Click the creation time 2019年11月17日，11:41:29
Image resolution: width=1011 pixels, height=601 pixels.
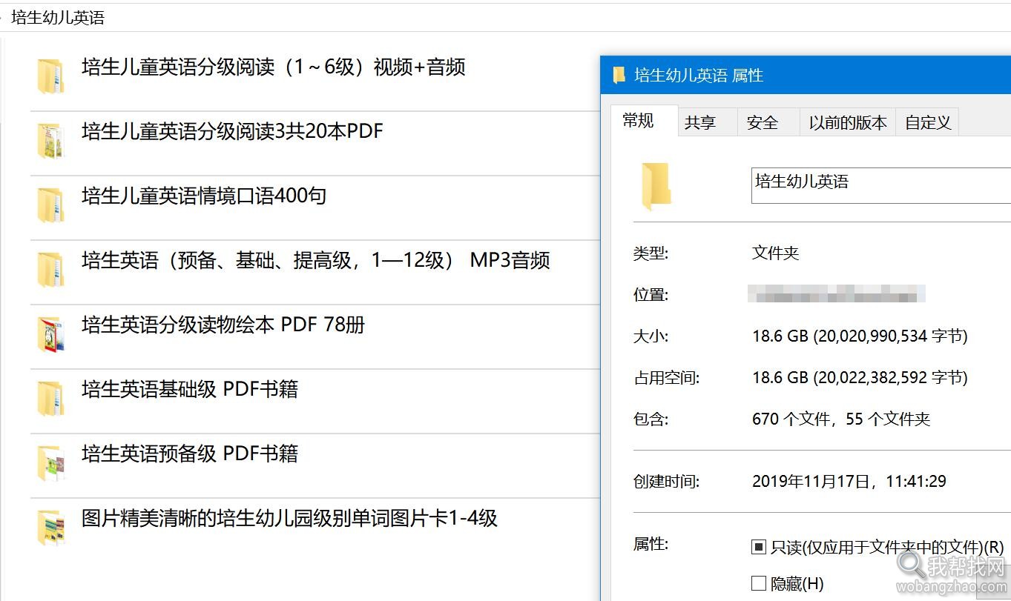tap(849, 482)
